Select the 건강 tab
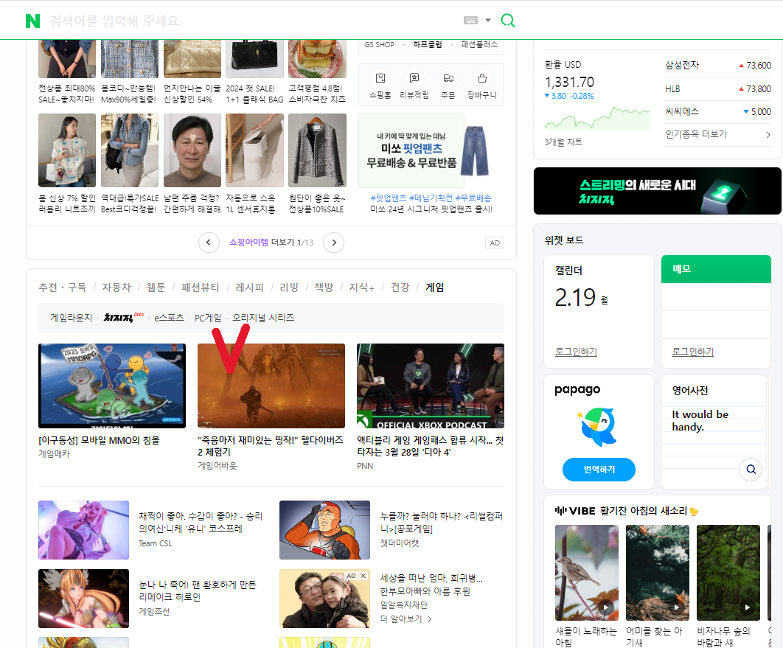Viewport: 783px width, 648px height. [x=400, y=288]
